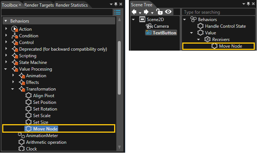257x153 pixels.
Task: Select the Scene Tree tab
Action: point(142,5)
